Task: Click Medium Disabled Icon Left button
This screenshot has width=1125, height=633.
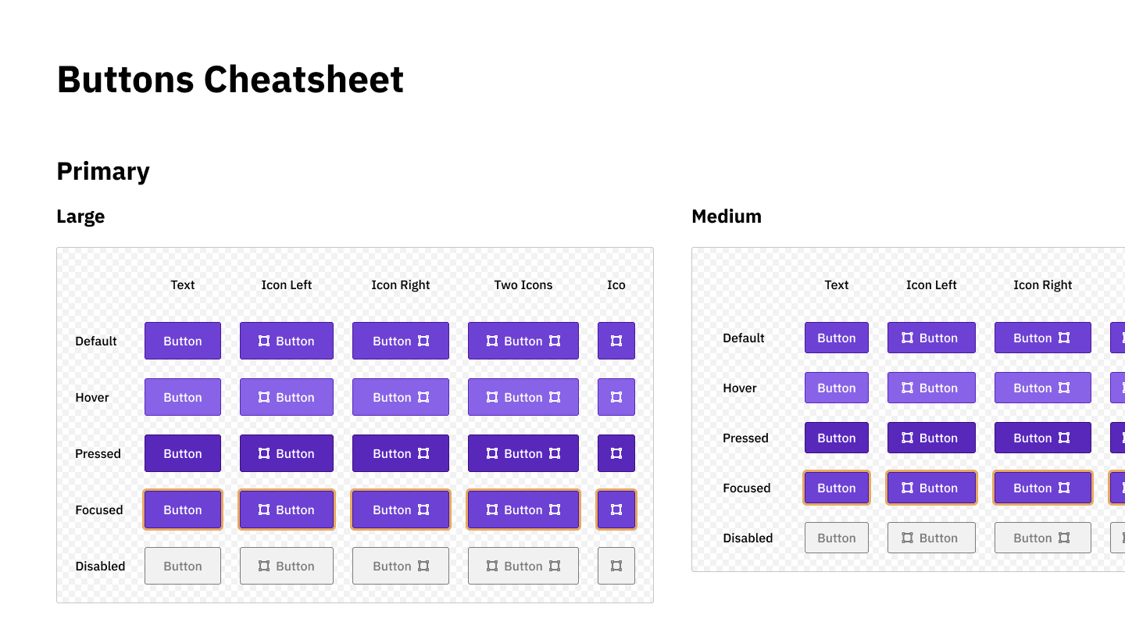Action: click(931, 538)
